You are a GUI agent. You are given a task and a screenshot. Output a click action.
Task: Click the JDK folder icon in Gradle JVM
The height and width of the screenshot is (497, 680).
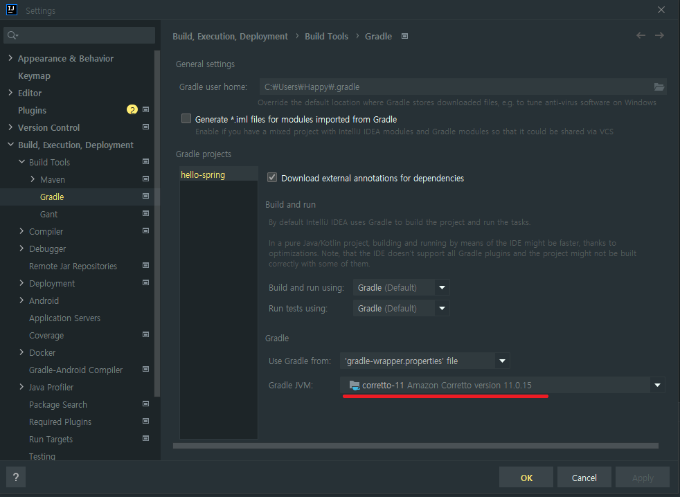(355, 385)
